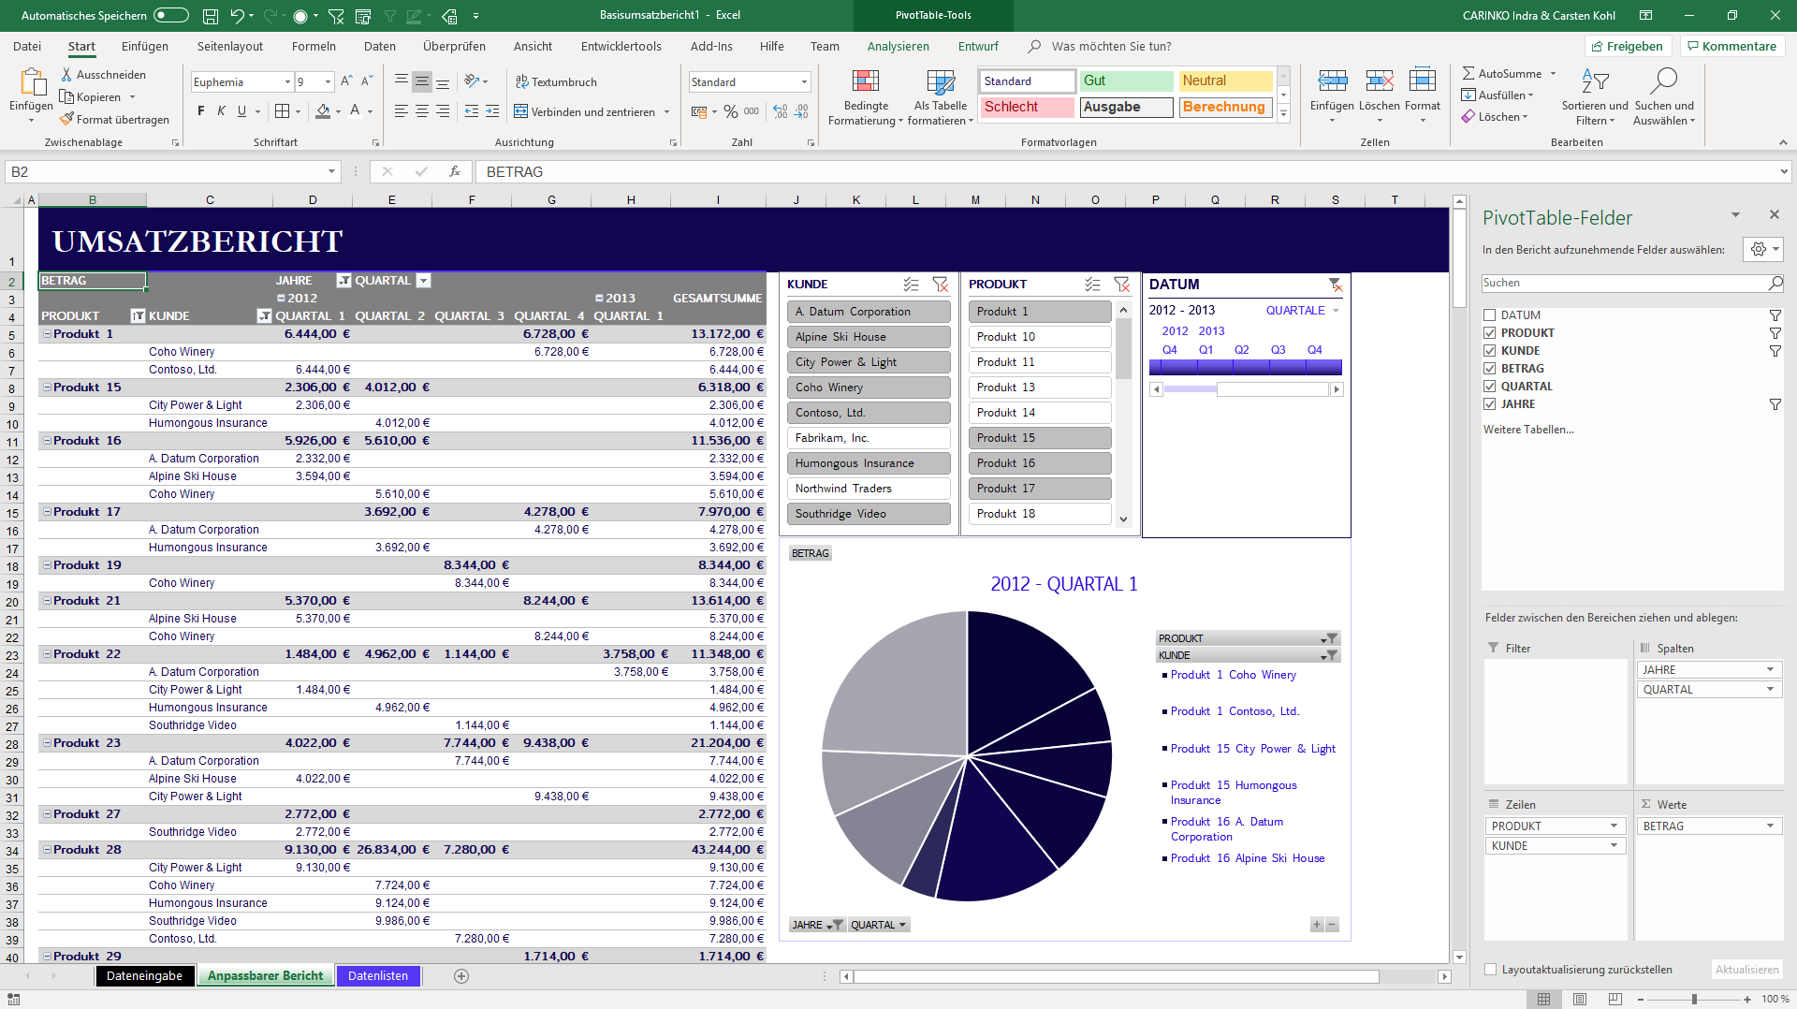Screen dimensions: 1797x1009
Task: Switch to the Dateneingabe sheet tab
Action: pos(144,976)
